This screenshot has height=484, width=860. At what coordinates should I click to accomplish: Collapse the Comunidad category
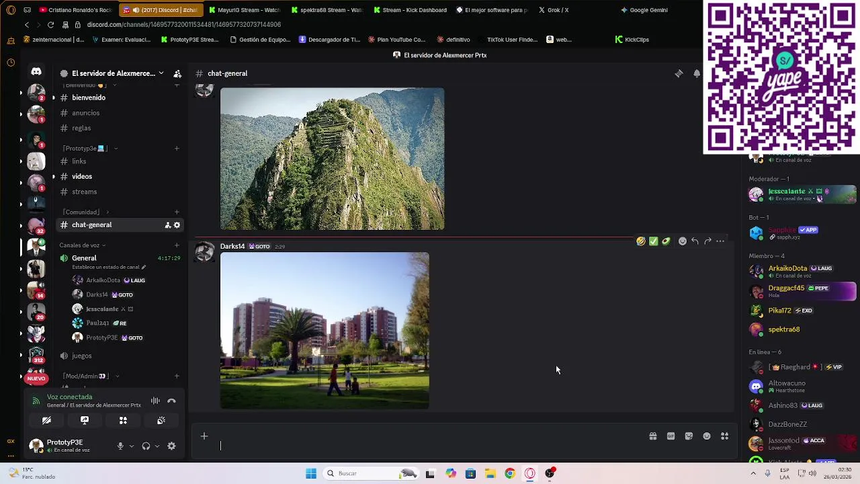tap(85, 212)
